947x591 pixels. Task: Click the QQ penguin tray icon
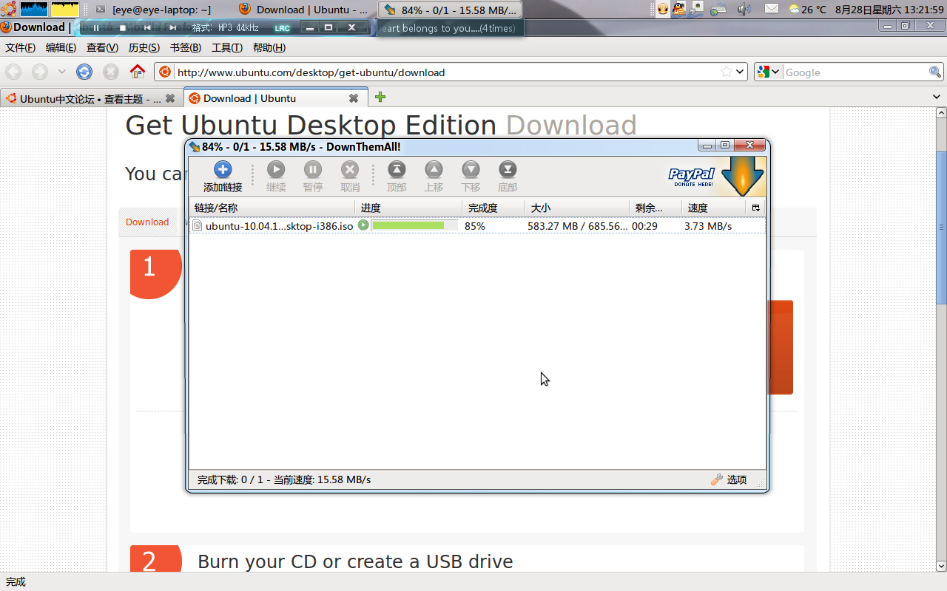679,10
